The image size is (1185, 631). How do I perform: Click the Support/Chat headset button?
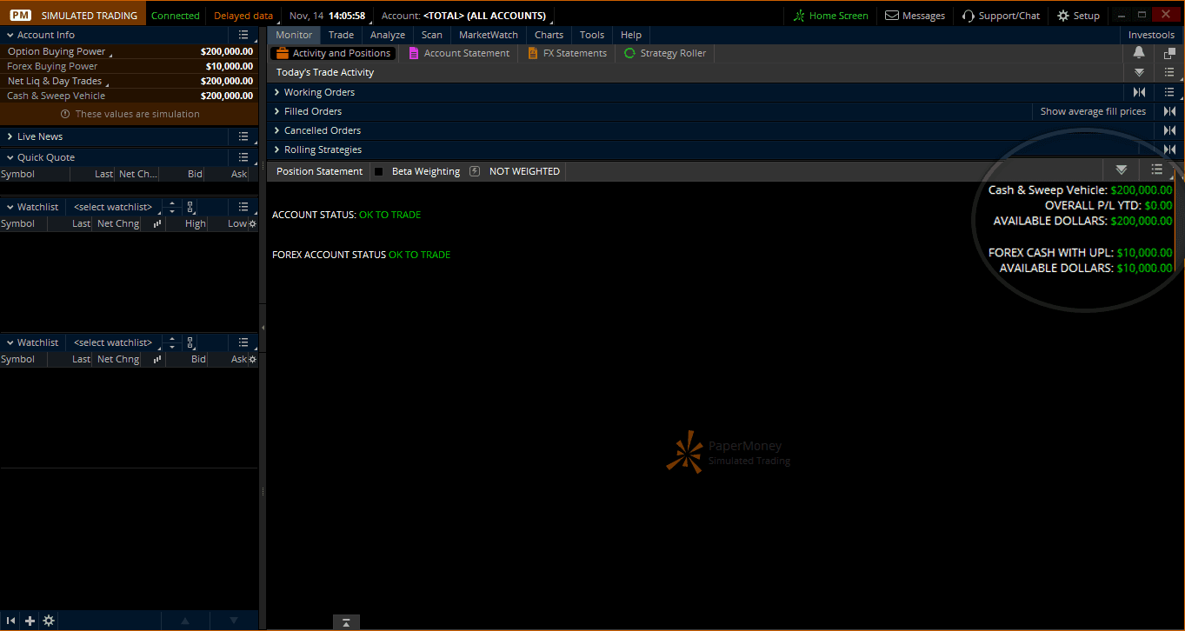(x=1001, y=16)
